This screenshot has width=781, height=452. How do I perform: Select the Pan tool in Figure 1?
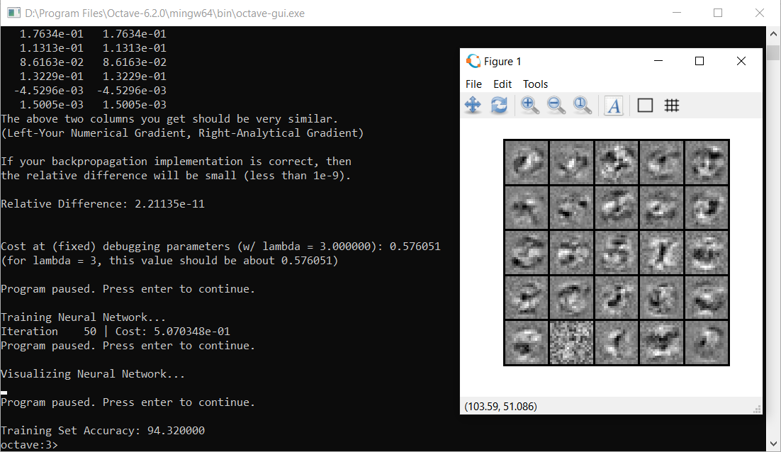[x=473, y=105]
